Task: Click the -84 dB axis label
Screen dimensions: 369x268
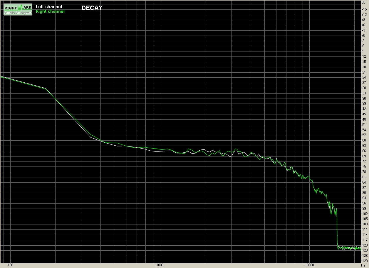Action: coord(364,182)
